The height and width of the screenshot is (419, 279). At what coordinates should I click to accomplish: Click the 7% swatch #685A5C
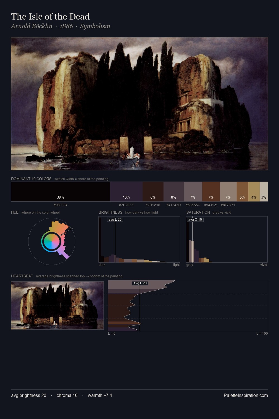pyautogui.click(x=193, y=192)
